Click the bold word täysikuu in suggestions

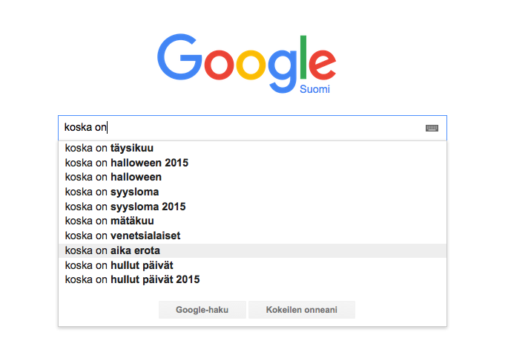tap(132, 148)
